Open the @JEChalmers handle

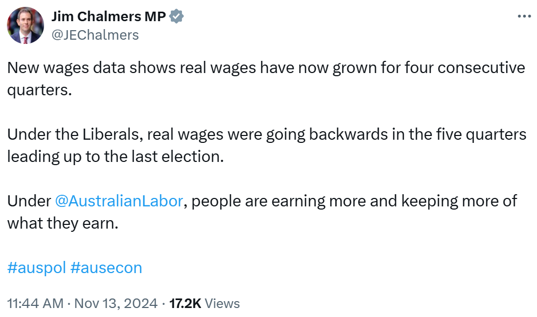[x=95, y=35]
